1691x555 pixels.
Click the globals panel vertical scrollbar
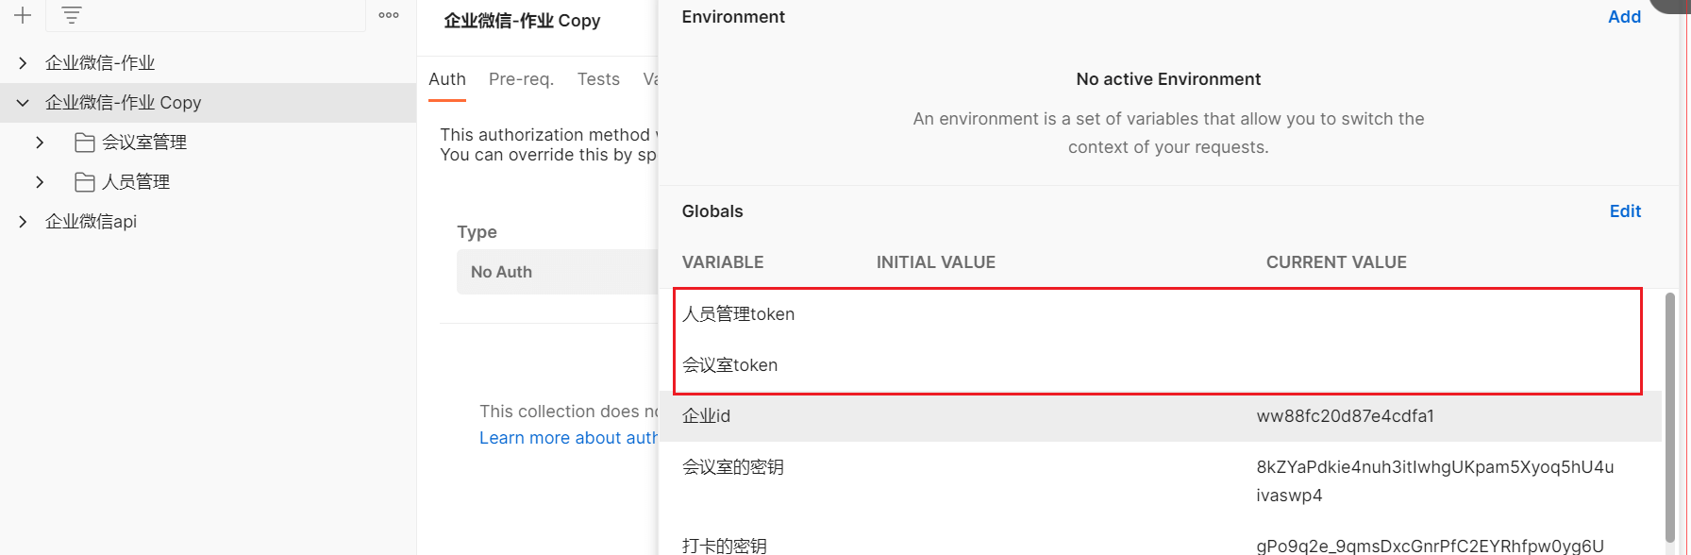point(1669,415)
